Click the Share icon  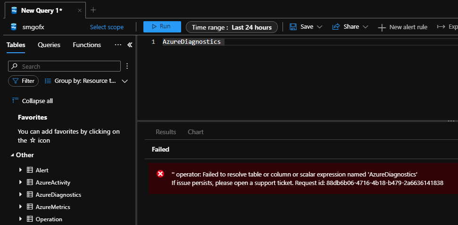336,27
